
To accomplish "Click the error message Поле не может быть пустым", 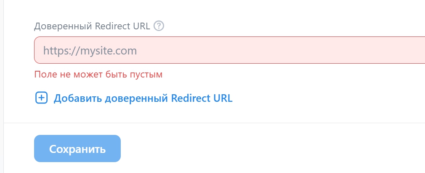I will coord(98,75).
